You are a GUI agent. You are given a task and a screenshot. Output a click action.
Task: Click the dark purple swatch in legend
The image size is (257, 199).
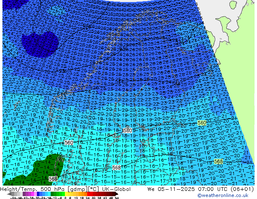point(24,194)
